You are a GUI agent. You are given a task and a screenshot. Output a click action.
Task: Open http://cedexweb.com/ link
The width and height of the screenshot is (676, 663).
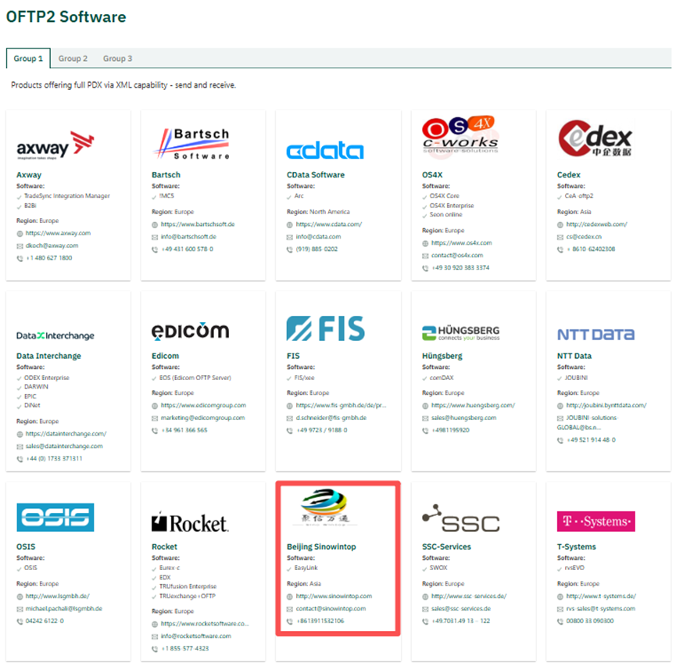(x=596, y=224)
